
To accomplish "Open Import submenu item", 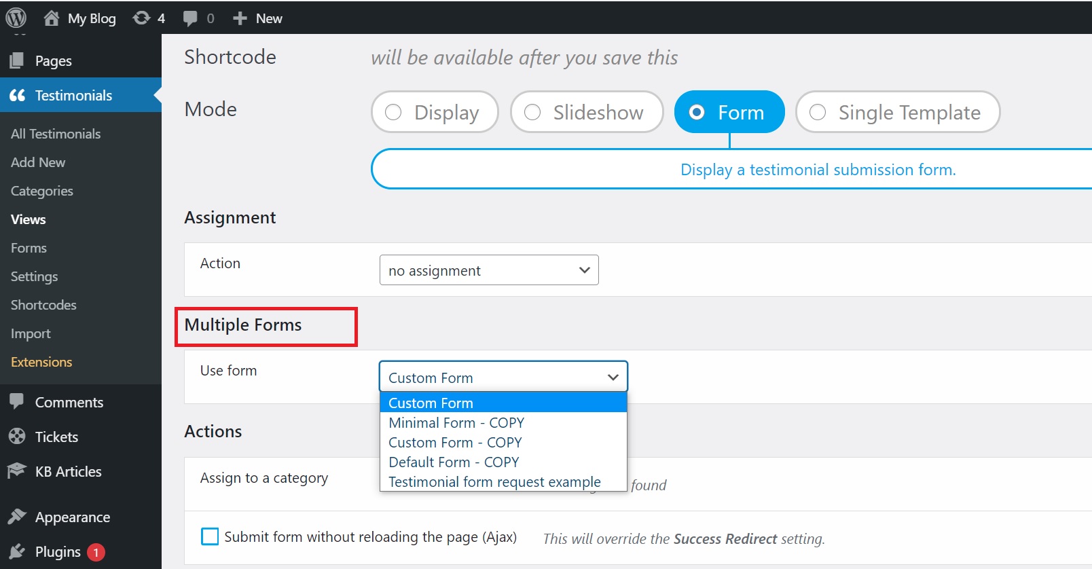I will click(31, 333).
